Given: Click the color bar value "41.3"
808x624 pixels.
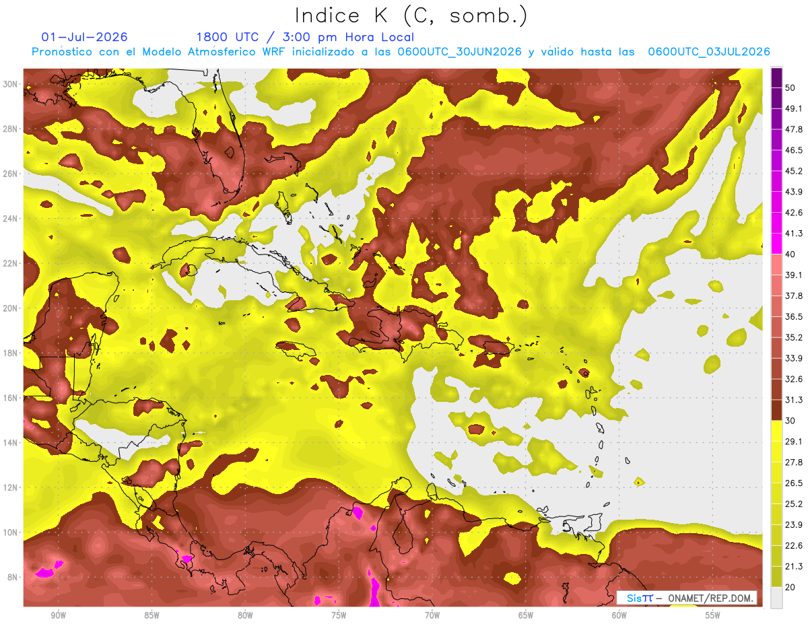Looking at the screenshot, I should coord(795,234).
